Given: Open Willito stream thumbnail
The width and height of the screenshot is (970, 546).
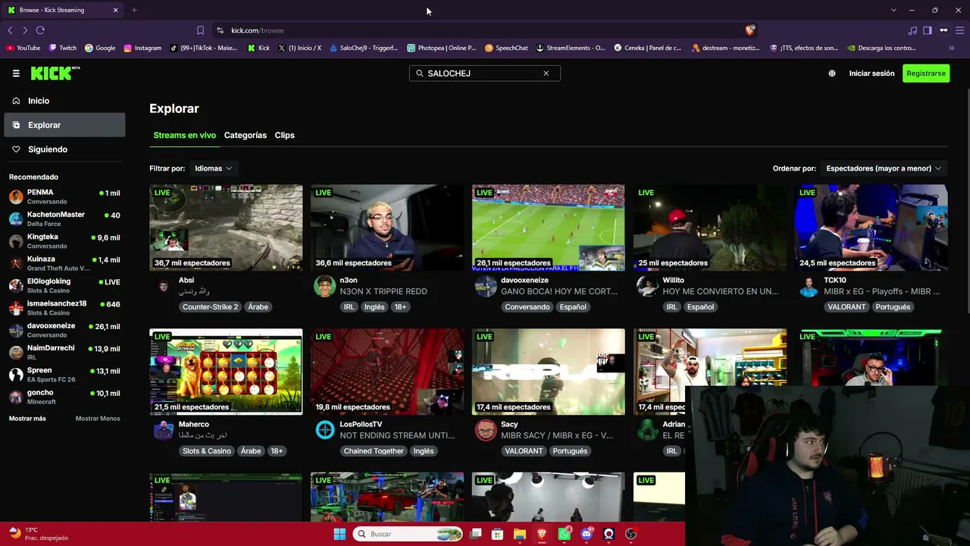Looking at the screenshot, I should coord(710,227).
